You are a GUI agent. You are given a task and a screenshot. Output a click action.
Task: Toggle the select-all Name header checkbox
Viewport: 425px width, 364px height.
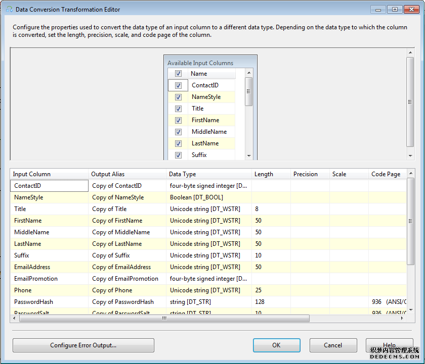[178, 74]
